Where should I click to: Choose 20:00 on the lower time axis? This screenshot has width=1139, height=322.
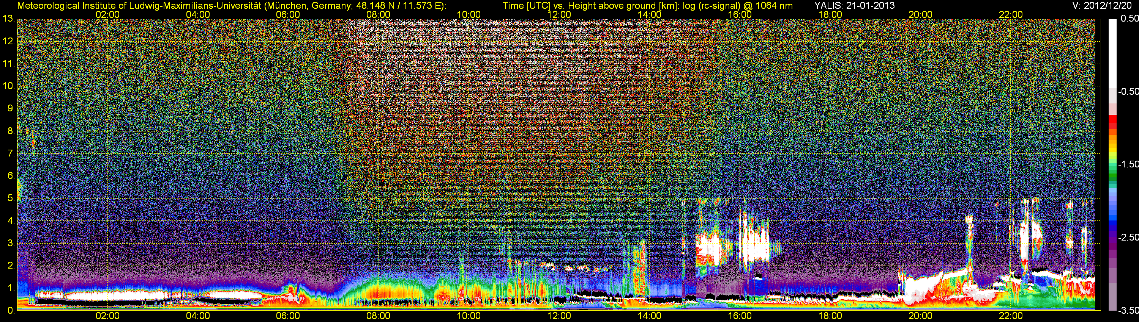pos(921,316)
